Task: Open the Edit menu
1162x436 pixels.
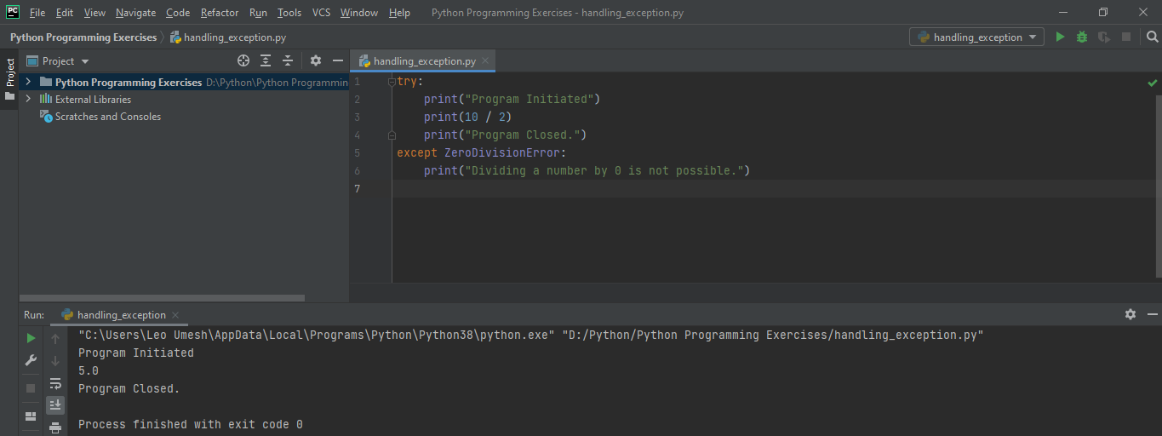Action: (65, 13)
